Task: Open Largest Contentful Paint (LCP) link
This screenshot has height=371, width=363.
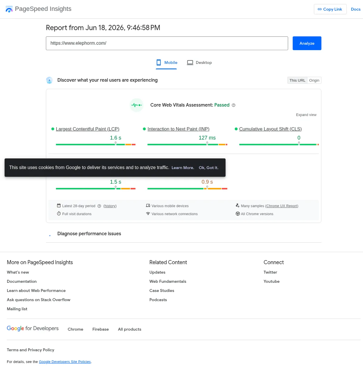Action: coord(87,129)
